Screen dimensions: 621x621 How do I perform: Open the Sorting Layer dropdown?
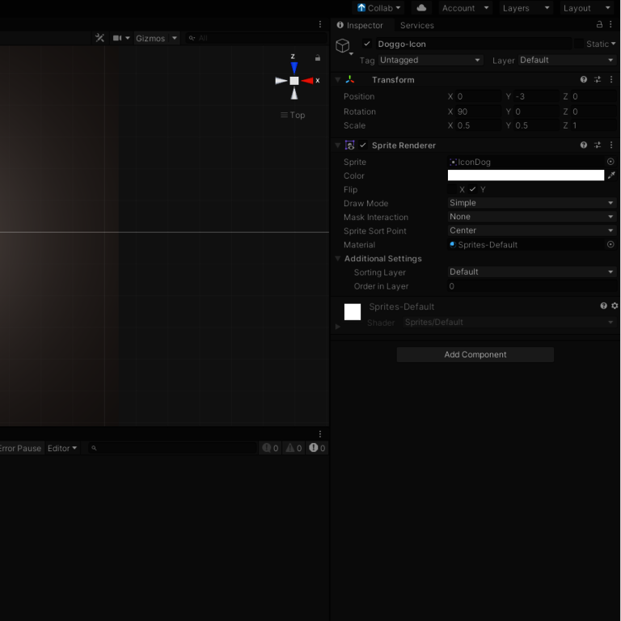click(x=532, y=272)
